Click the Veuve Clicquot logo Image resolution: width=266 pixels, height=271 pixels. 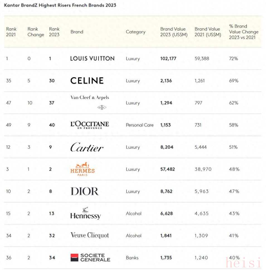90,235
